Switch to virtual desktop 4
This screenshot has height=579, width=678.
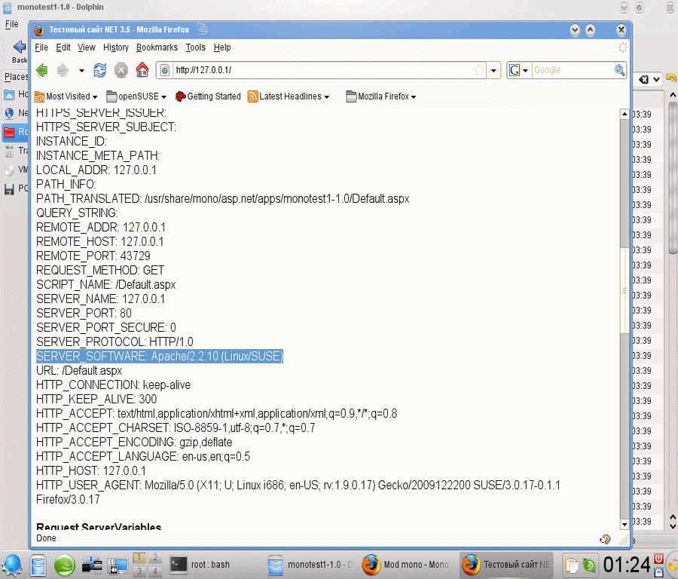coord(154,571)
